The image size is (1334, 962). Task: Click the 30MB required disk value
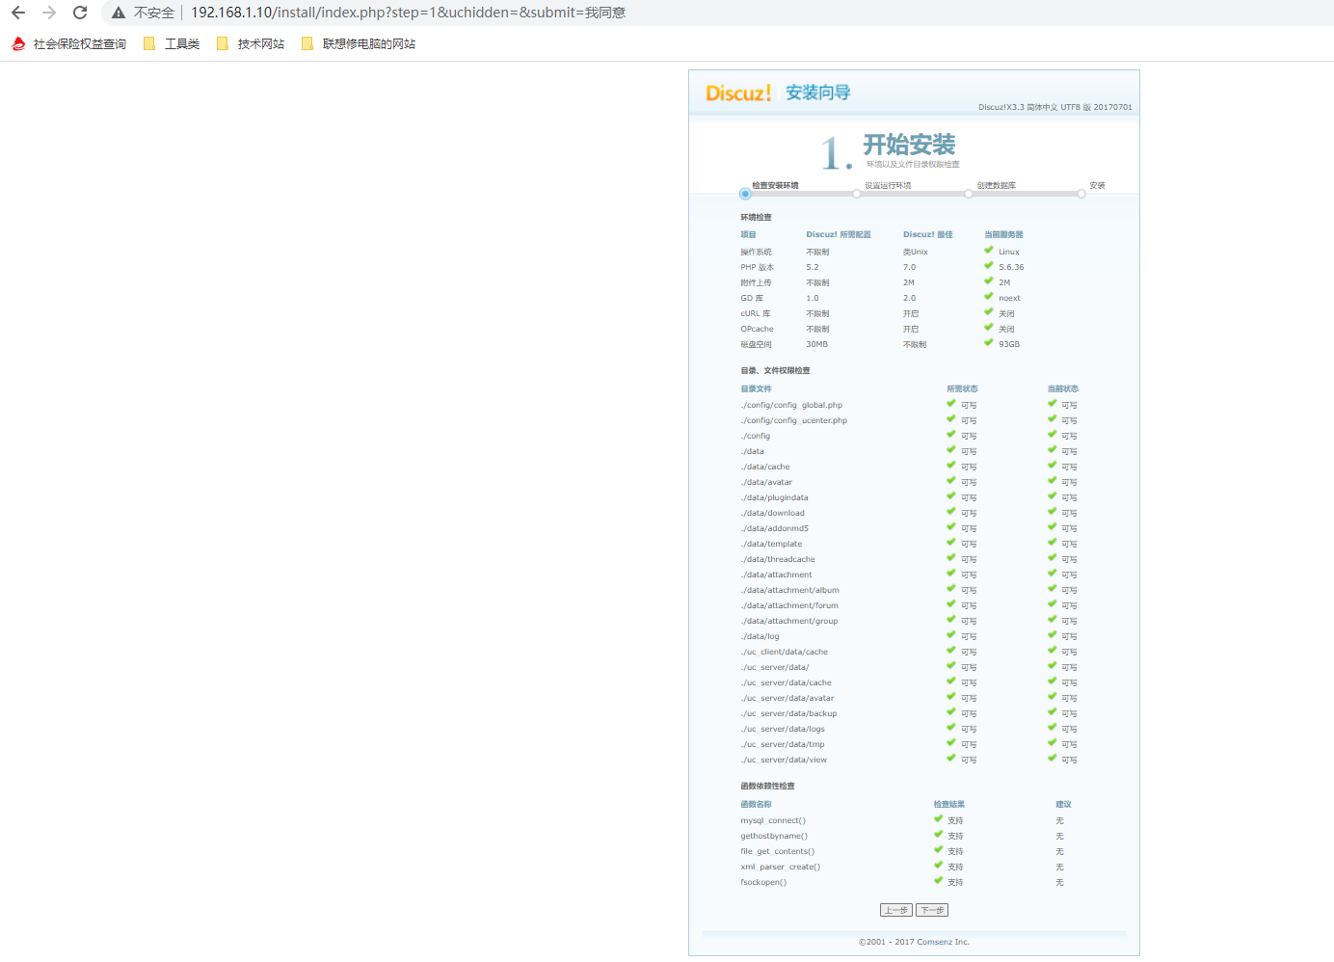816,344
